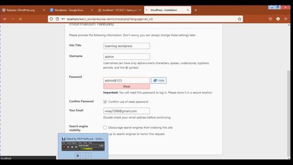Go back using the browser back arrow

[x=5, y=19]
